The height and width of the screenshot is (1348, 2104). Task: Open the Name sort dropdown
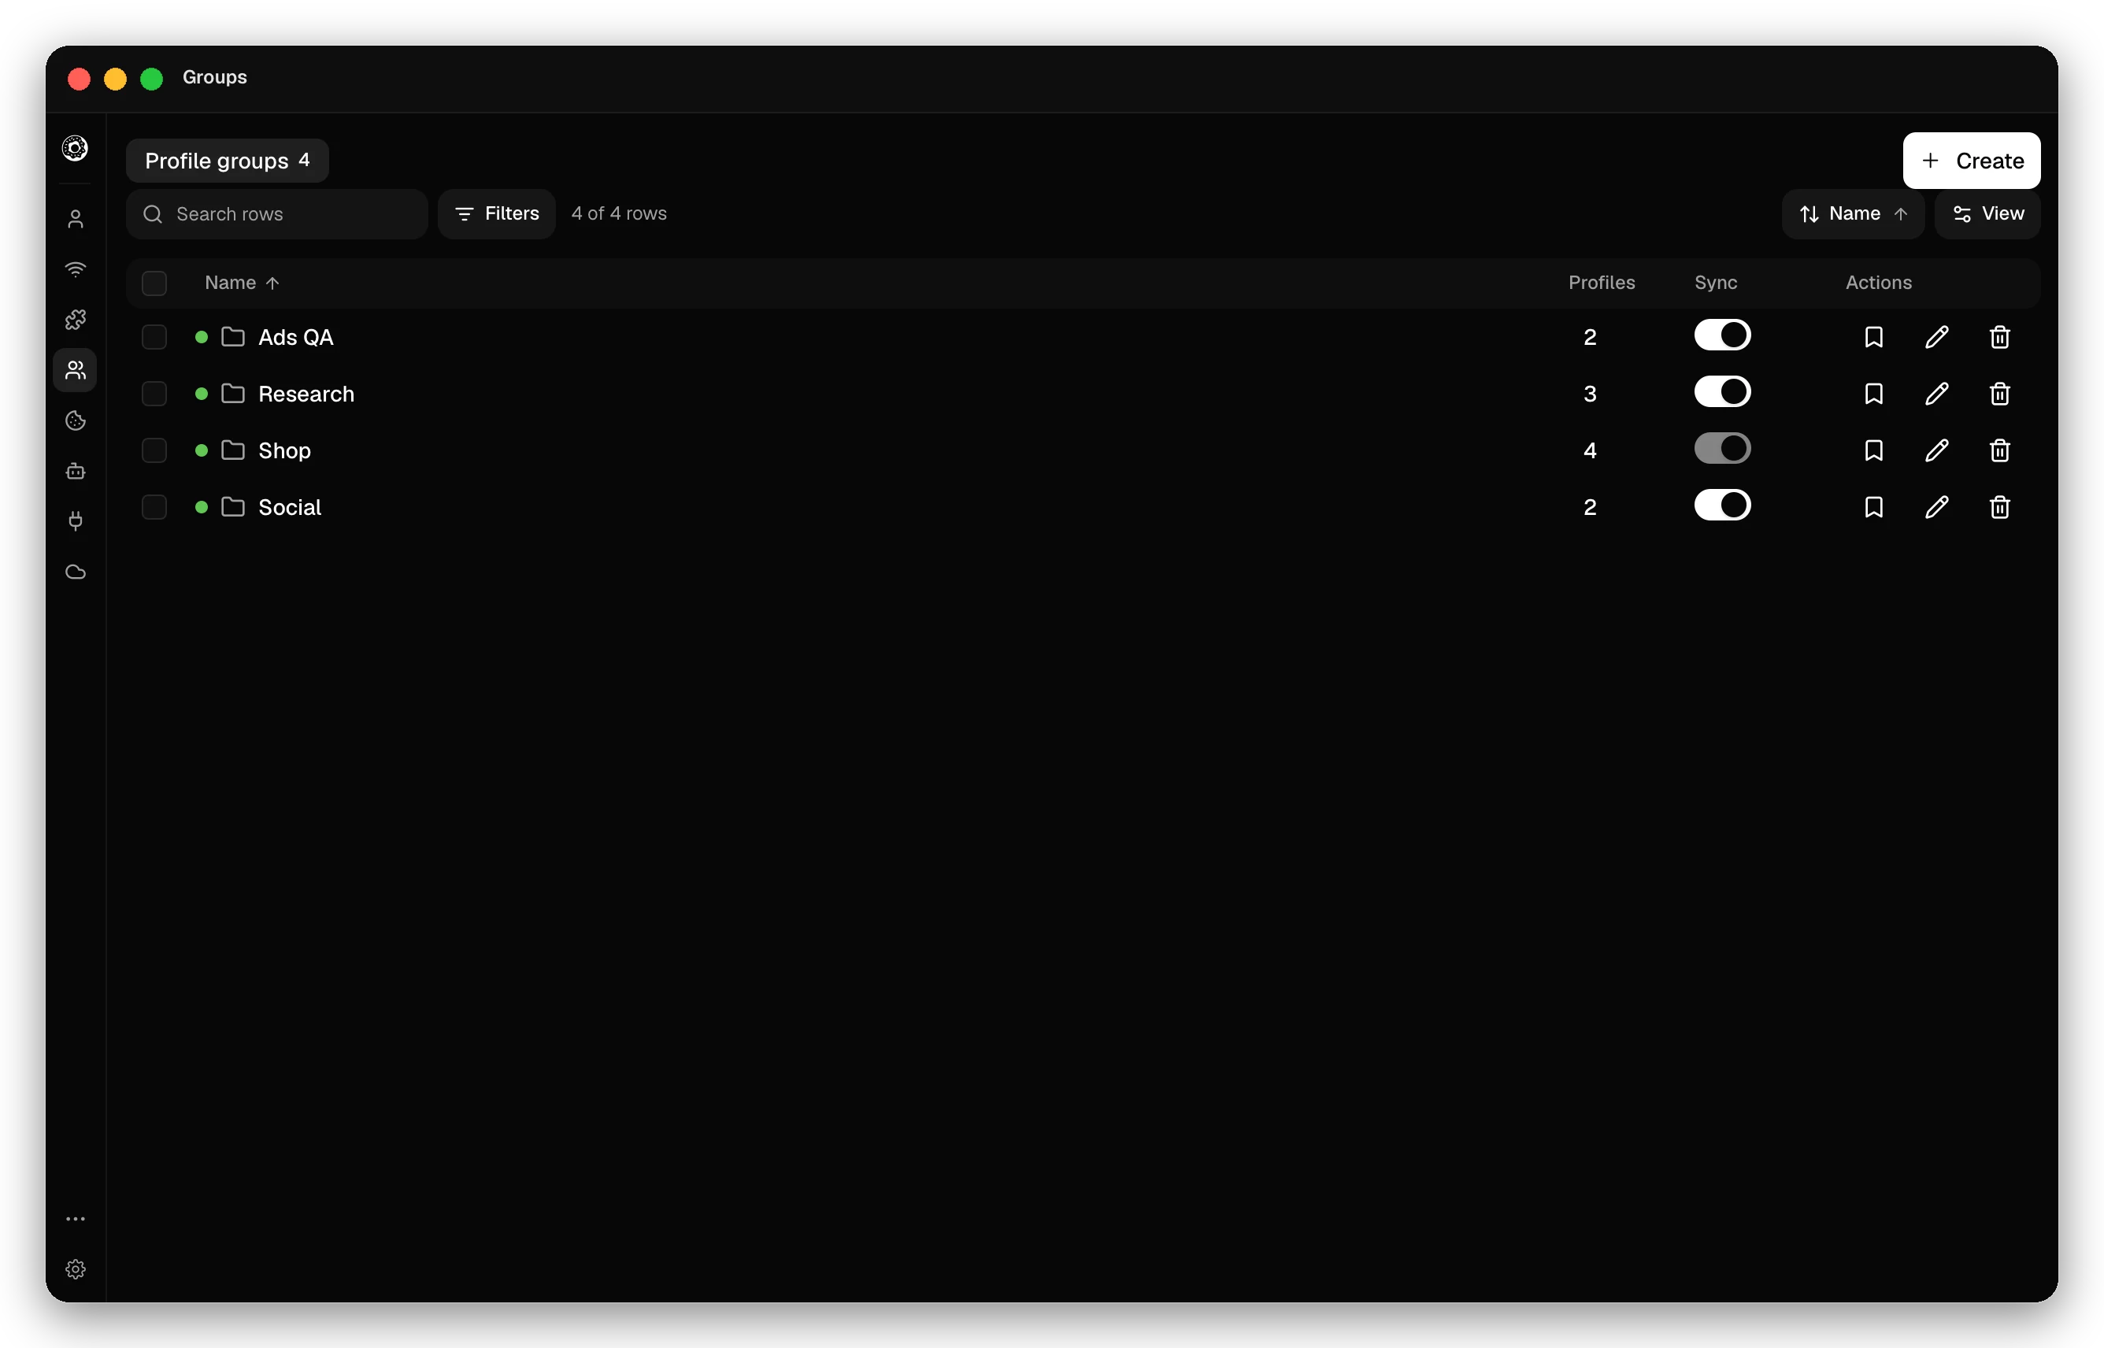click(x=1852, y=213)
